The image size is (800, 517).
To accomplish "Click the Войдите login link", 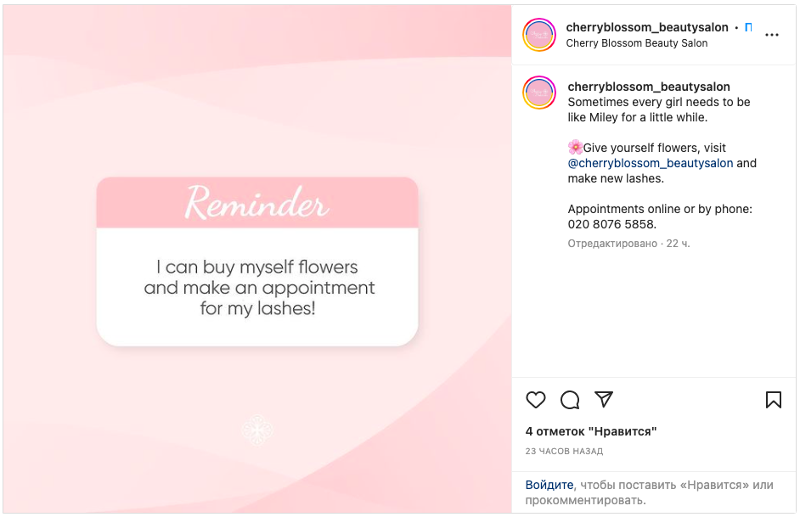I will tap(549, 485).
